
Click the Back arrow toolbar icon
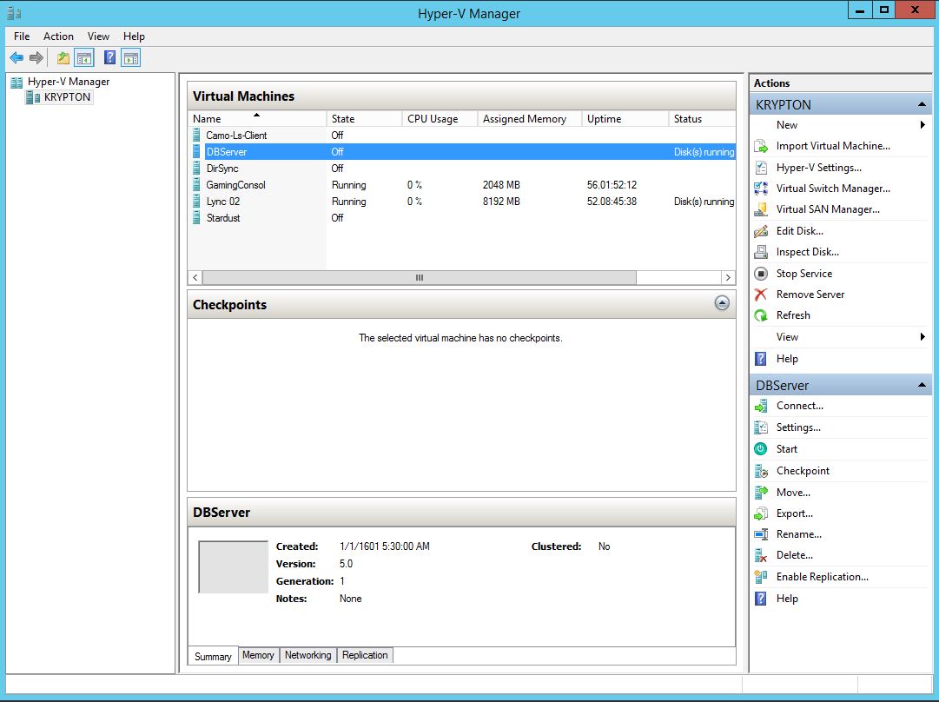[17, 58]
